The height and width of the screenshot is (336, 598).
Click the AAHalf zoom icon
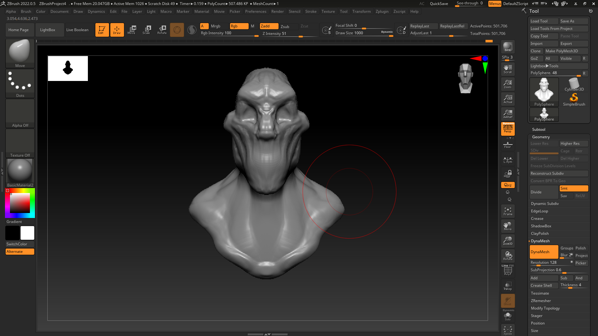point(508,114)
